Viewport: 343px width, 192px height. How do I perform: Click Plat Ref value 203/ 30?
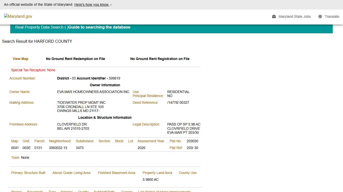click(x=192, y=148)
